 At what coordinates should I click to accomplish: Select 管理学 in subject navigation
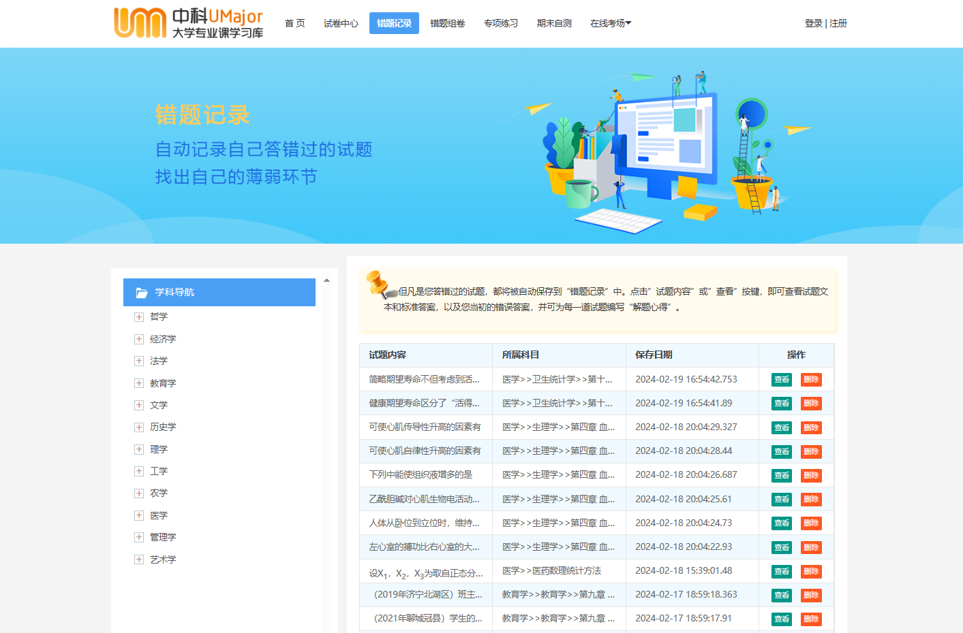click(x=163, y=538)
